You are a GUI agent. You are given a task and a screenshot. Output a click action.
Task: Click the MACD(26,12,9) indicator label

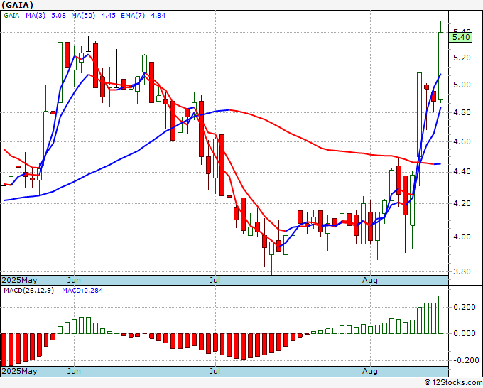[x=28, y=291]
